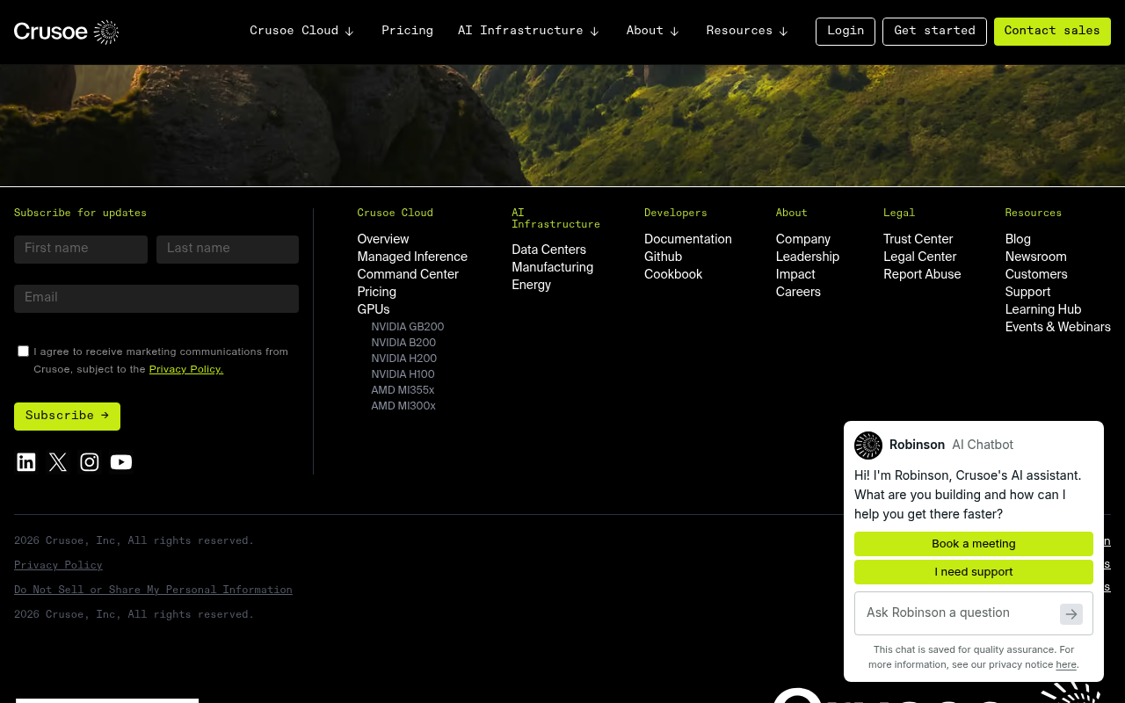Open the Crusoe YouTube icon
Viewport: 1125px width, 703px height.
coord(121,462)
